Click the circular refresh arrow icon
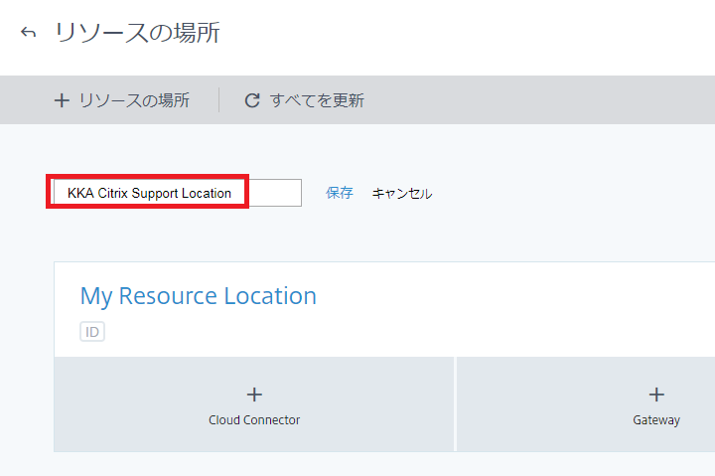Viewport: 715px width, 476px height. (x=252, y=100)
